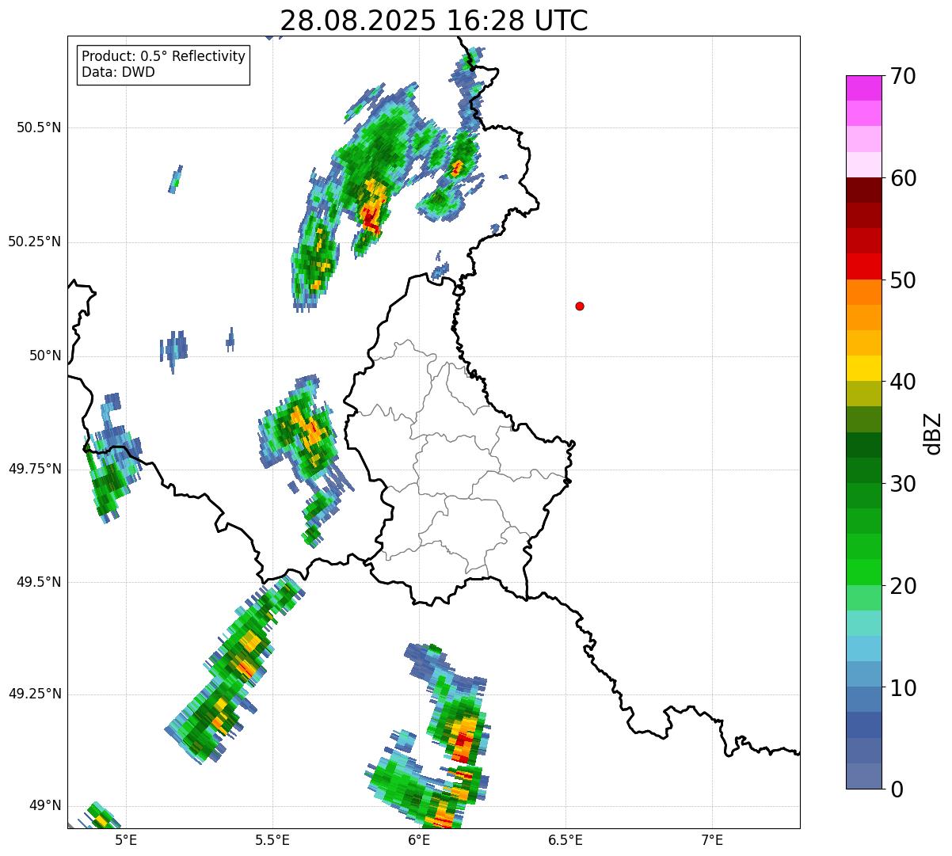The width and height of the screenshot is (952, 856).
Task: Click the "dBZ" colorbar label
Action: click(934, 432)
